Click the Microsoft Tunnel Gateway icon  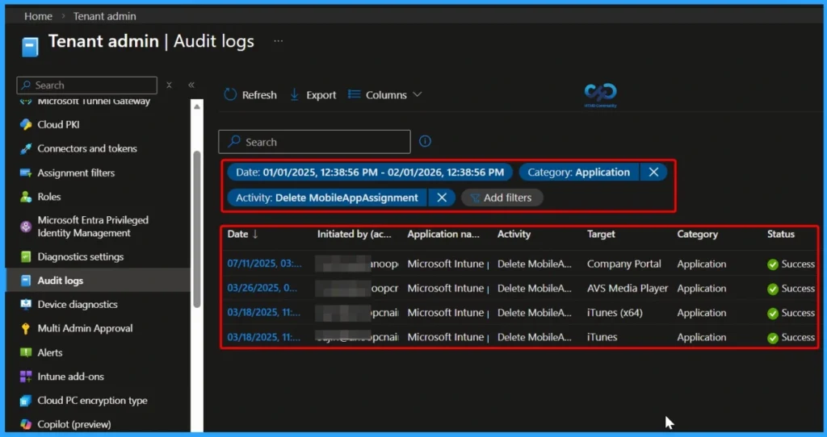(25, 101)
